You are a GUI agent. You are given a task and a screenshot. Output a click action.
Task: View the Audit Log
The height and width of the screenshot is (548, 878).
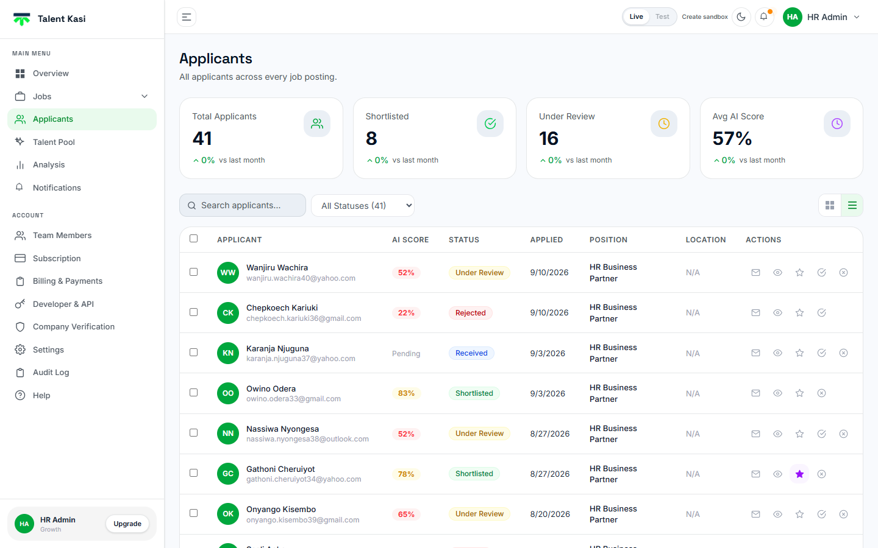pos(82,373)
